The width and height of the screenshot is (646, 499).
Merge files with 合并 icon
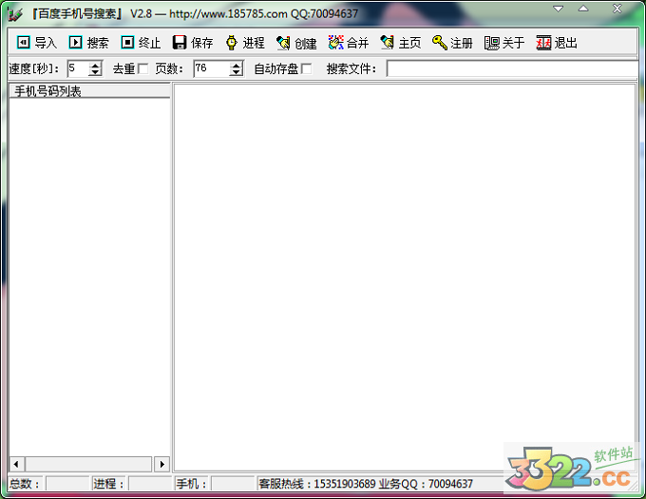pos(335,43)
